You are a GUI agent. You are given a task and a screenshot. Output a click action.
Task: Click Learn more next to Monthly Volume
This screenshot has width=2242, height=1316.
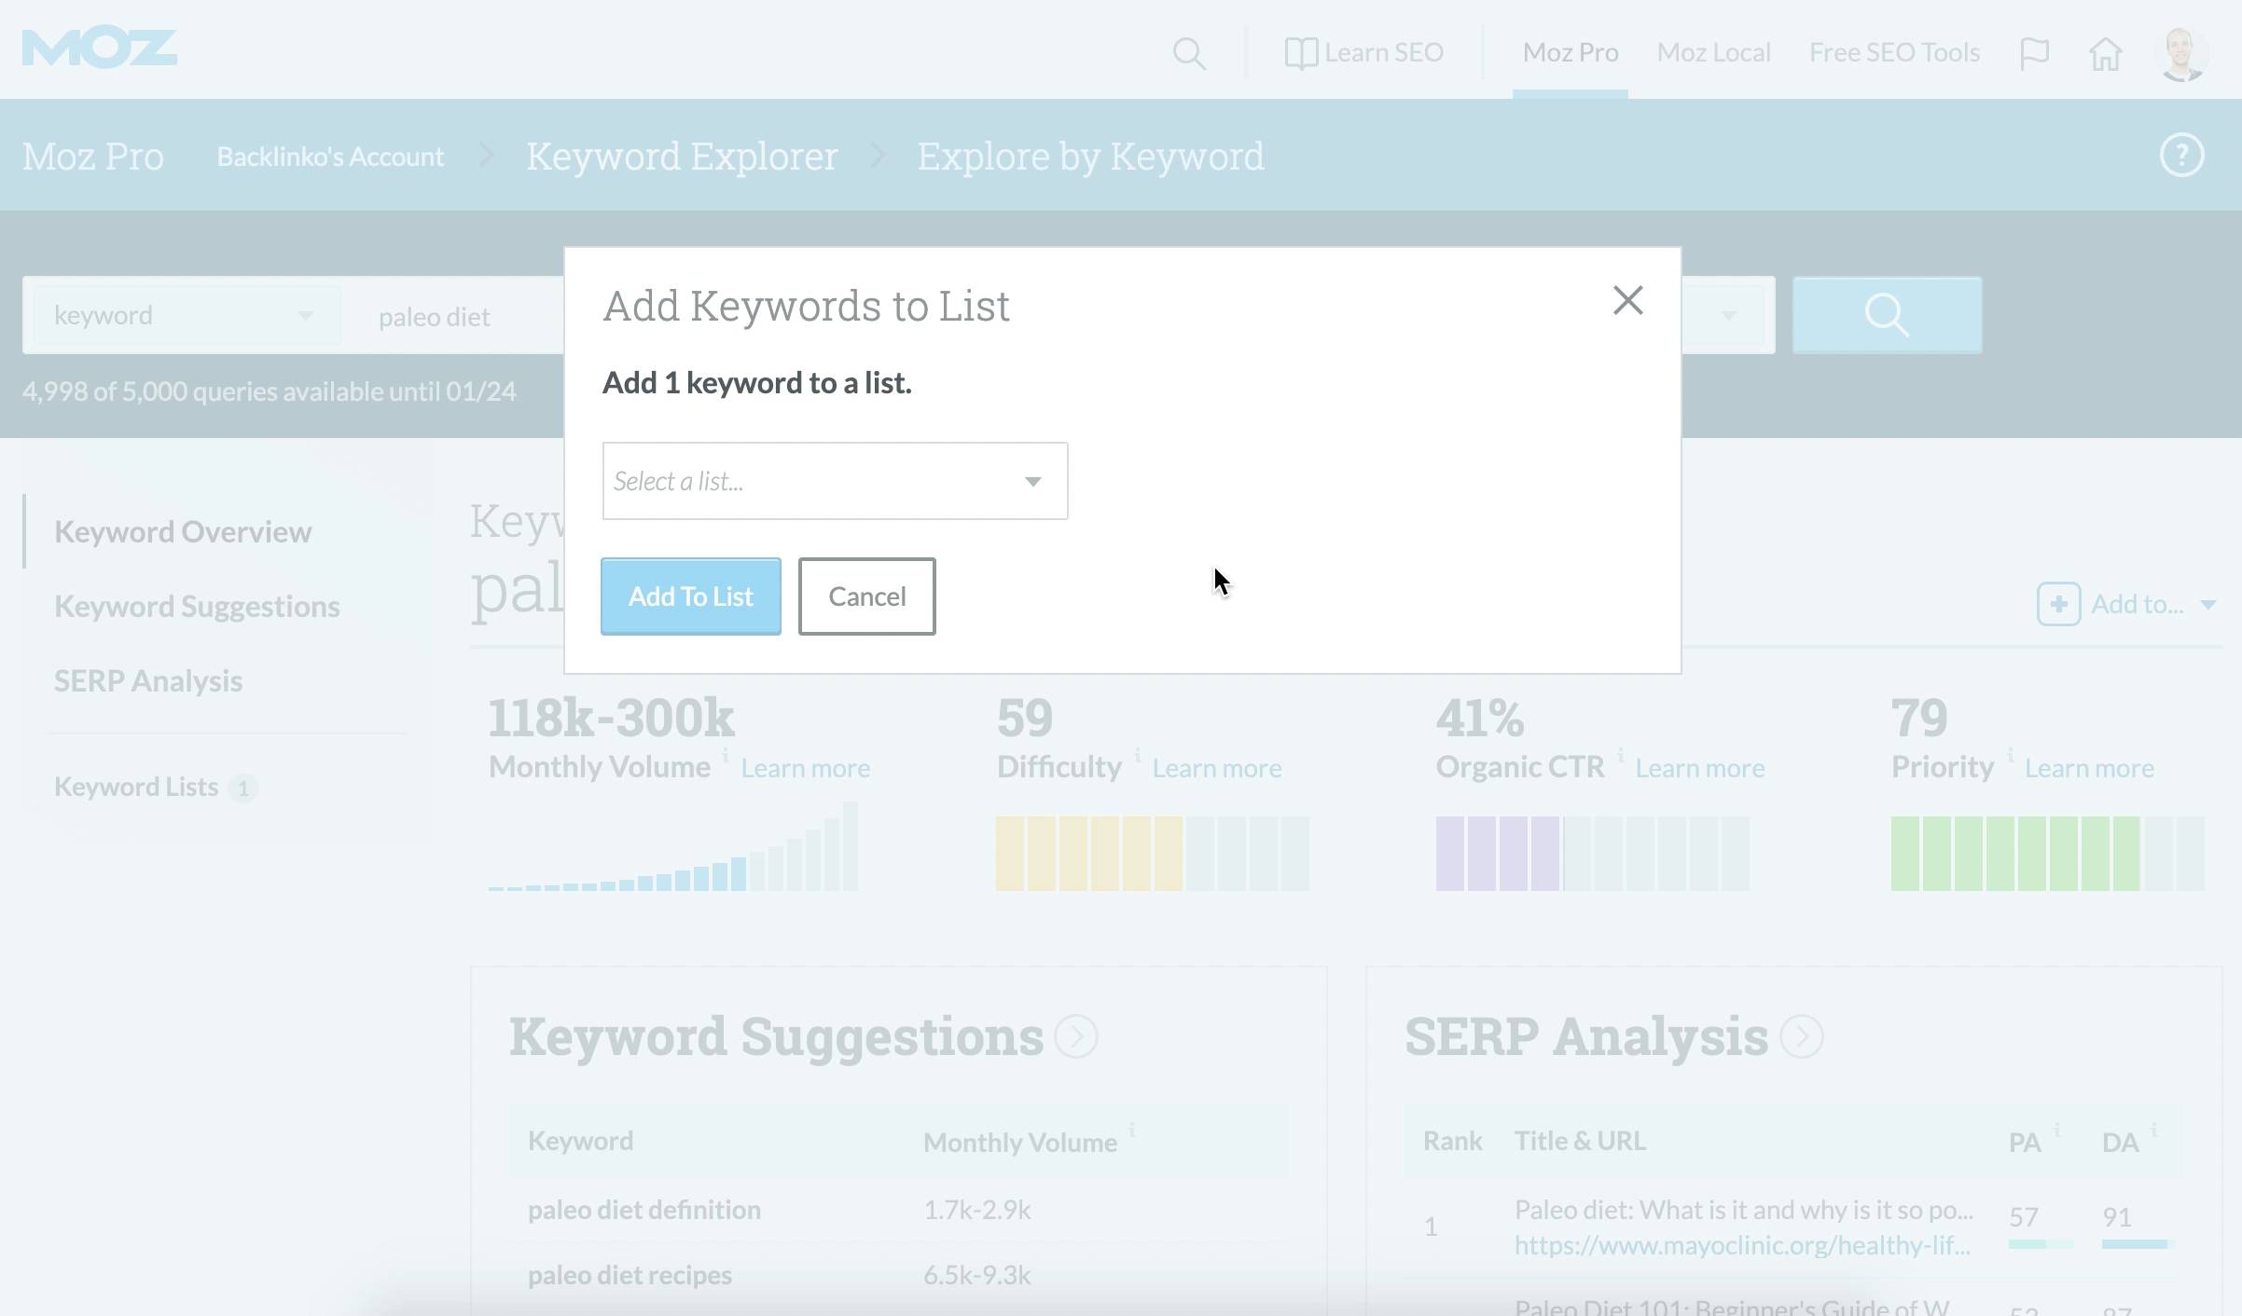coord(805,768)
